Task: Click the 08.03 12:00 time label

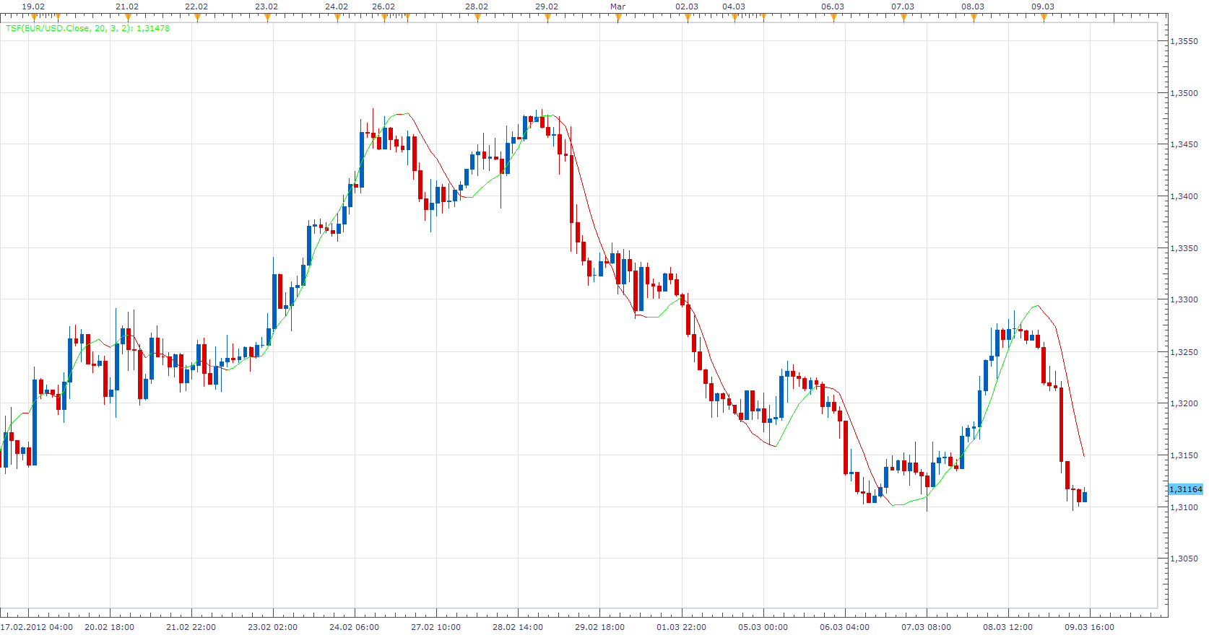Action: coord(1007,627)
